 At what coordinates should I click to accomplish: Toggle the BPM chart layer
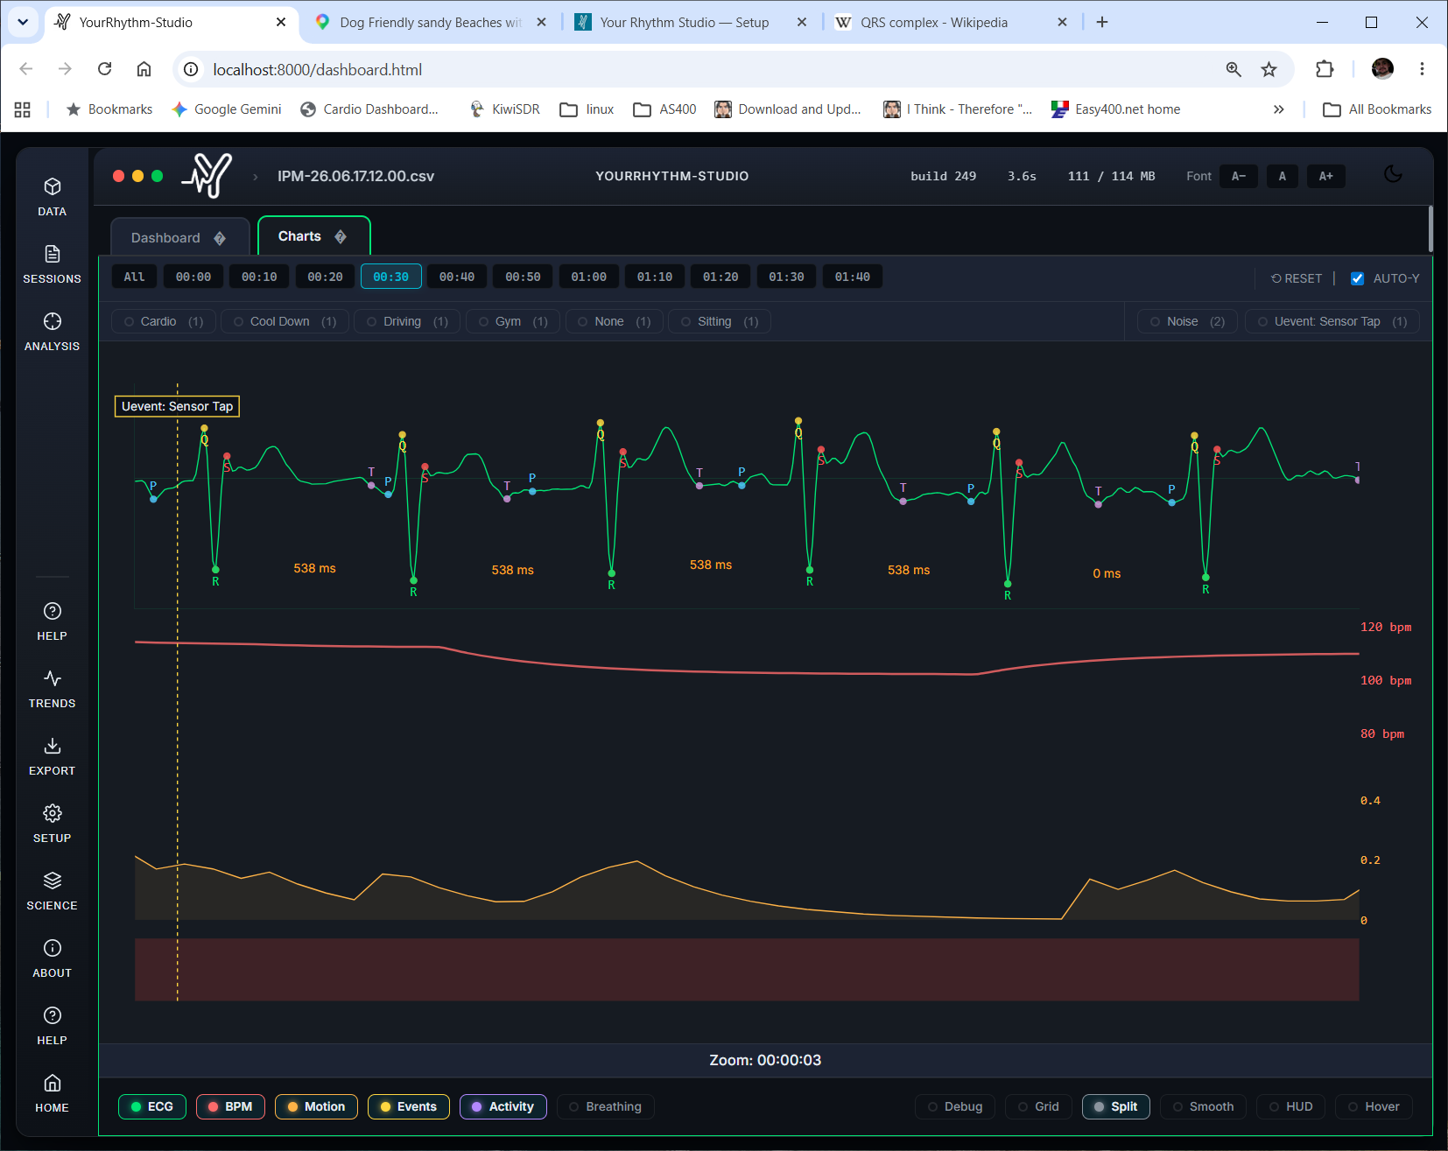(x=230, y=1106)
